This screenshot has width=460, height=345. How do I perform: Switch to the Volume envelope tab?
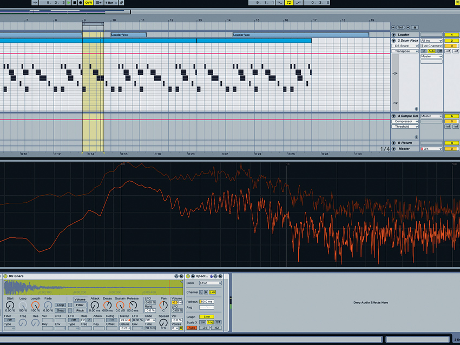(80, 299)
